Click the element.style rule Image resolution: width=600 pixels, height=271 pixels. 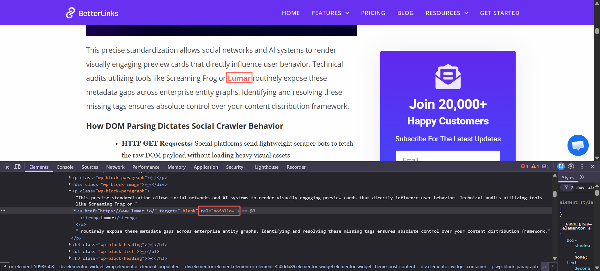point(576,202)
